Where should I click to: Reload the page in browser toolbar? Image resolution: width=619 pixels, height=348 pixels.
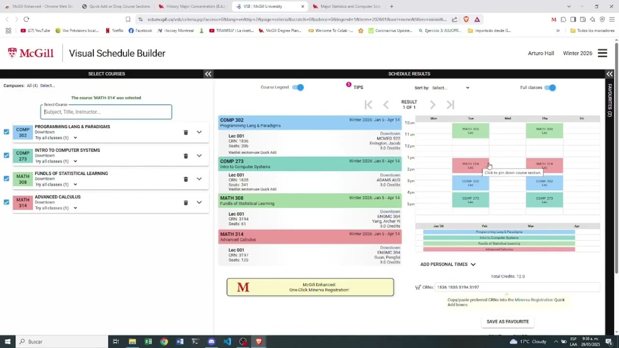(x=26, y=19)
